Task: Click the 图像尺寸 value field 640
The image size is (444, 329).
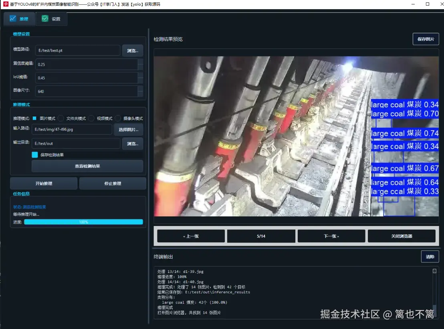Action: click(87, 91)
